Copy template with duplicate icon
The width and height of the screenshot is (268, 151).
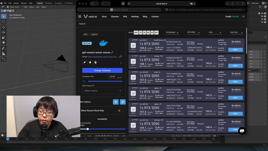[x=90, y=62]
